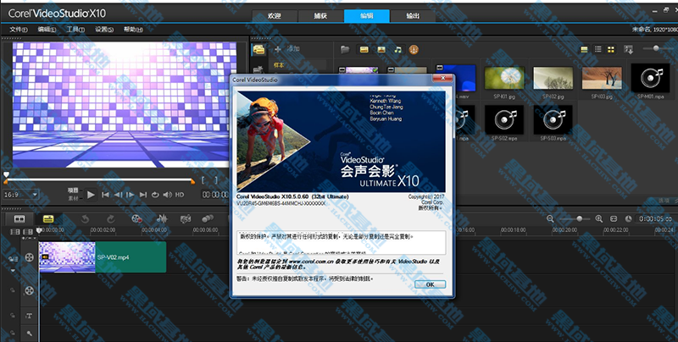Toggle HD preview mode
The image size is (678, 342).
[x=180, y=195]
